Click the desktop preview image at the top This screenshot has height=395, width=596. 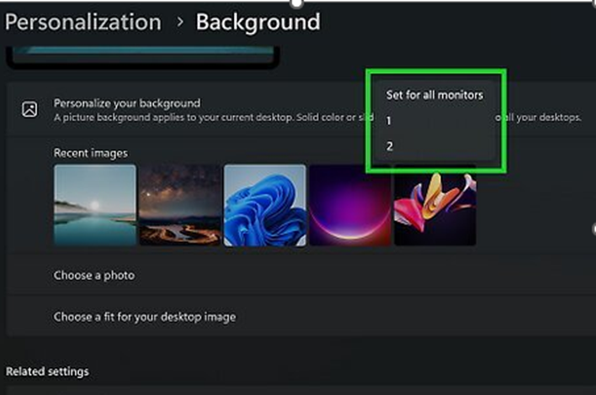pos(143,55)
